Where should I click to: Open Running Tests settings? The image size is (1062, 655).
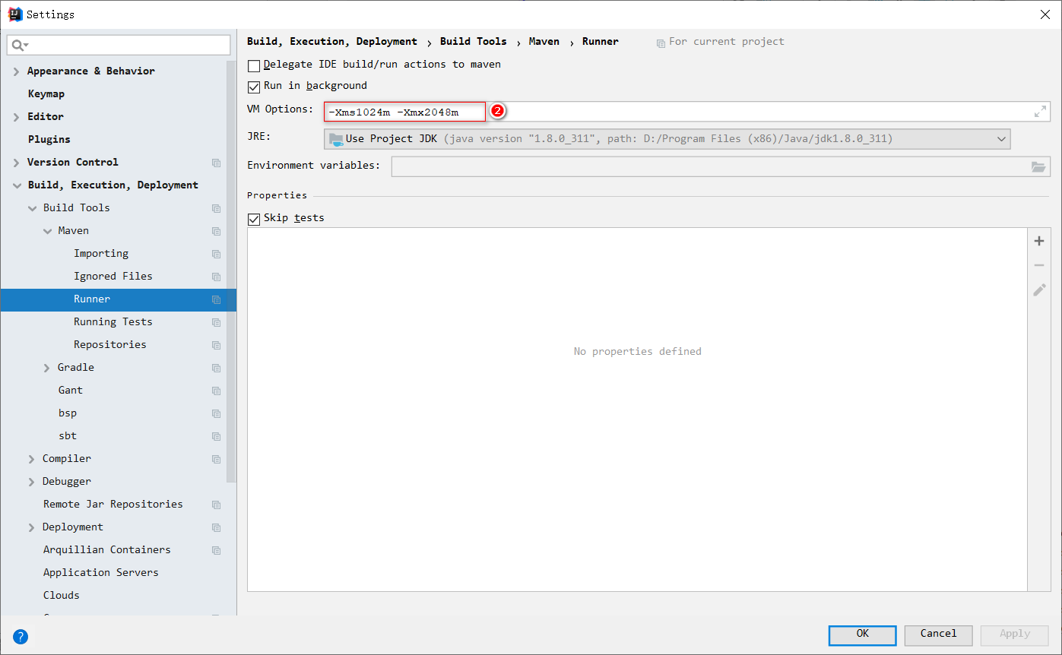pos(114,322)
